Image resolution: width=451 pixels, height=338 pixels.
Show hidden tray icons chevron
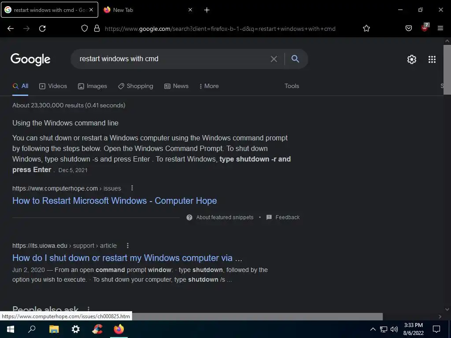coord(373,329)
